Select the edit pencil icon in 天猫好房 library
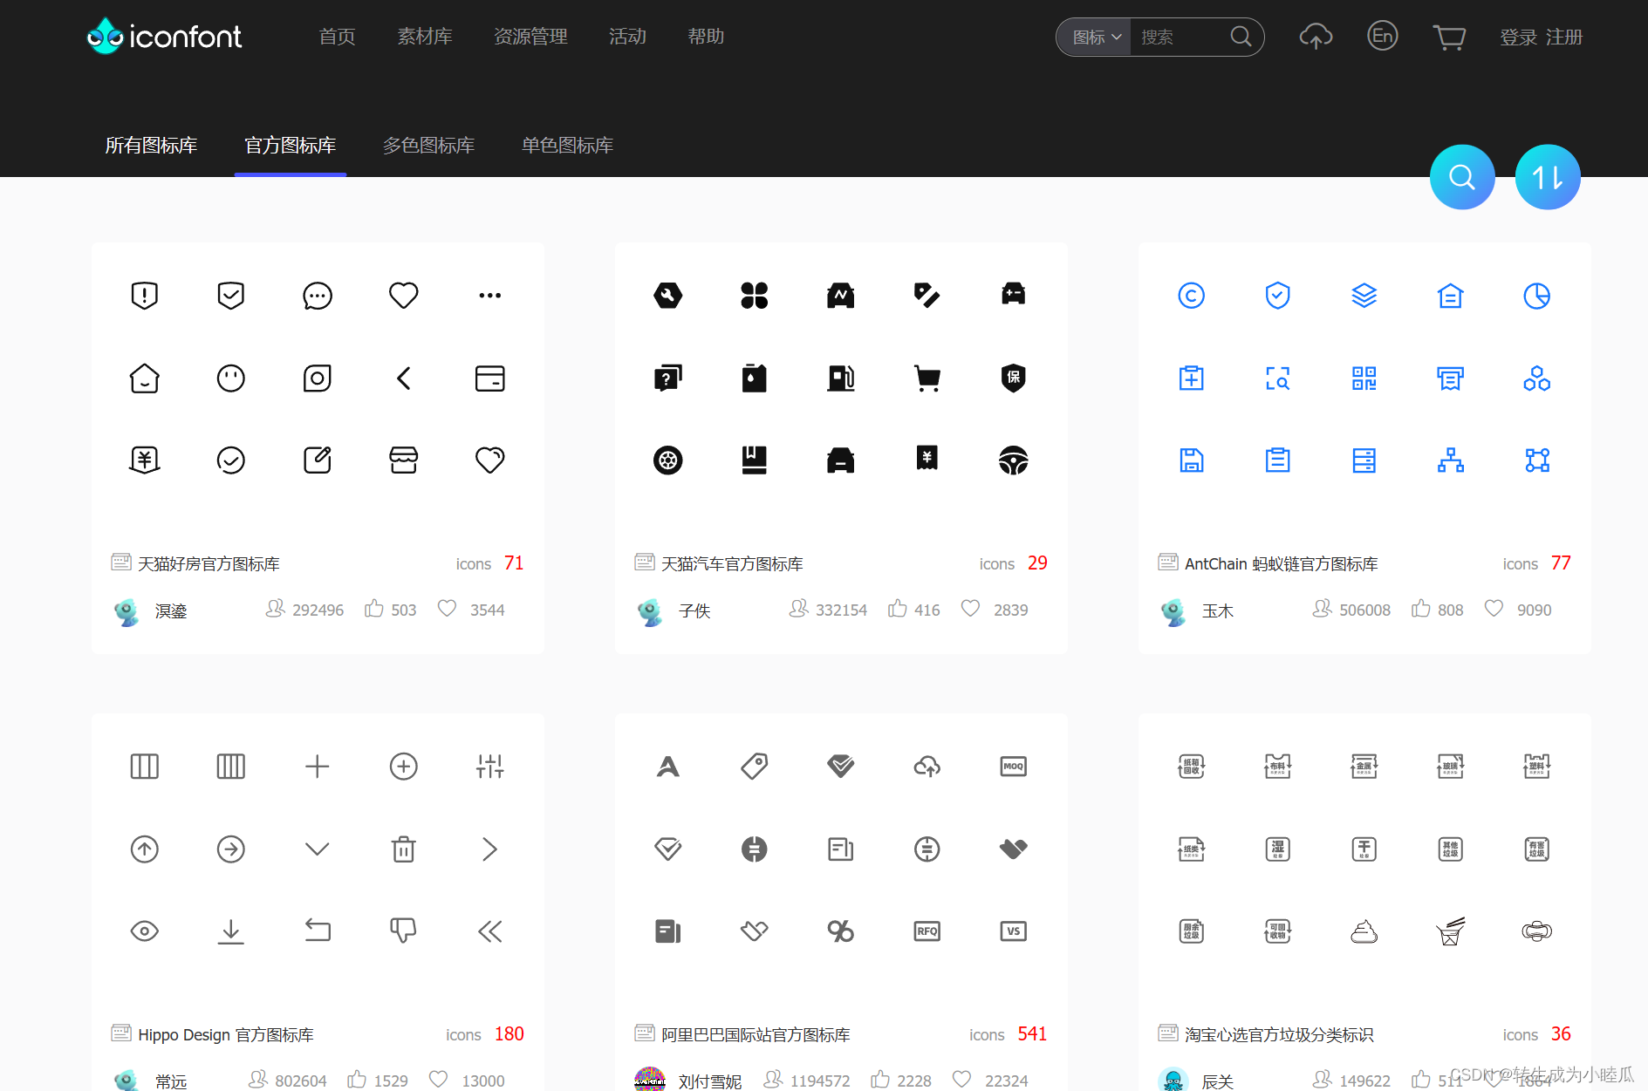The image size is (1648, 1091). (318, 460)
